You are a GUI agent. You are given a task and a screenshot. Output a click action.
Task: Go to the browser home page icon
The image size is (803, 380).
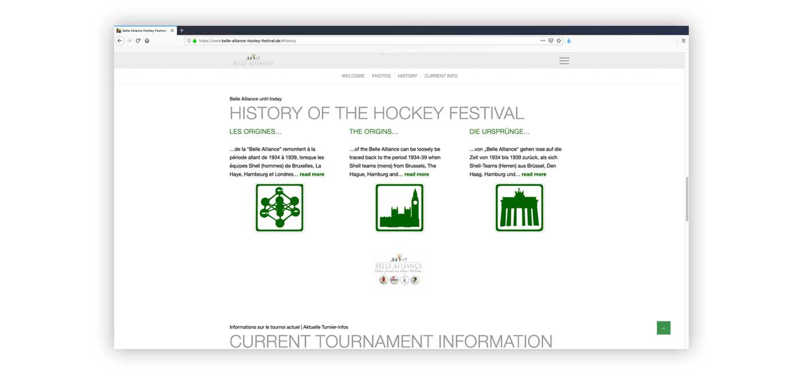tap(147, 41)
